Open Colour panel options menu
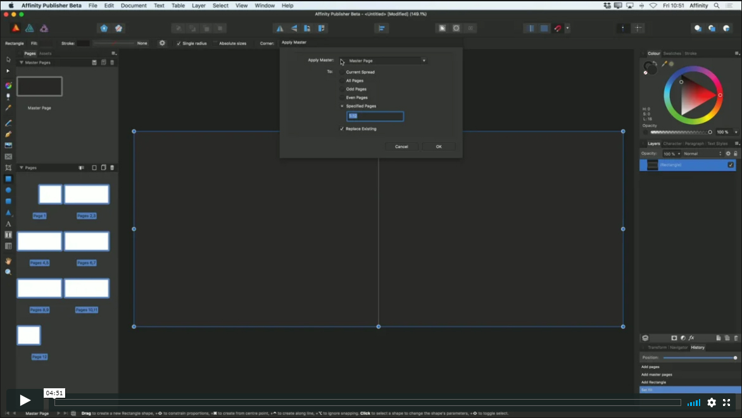 pos(737,53)
